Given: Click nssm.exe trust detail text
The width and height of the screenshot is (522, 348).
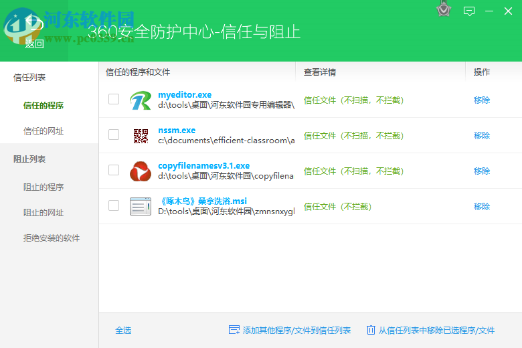Looking at the screenshot, I should (x=353, y=136).
